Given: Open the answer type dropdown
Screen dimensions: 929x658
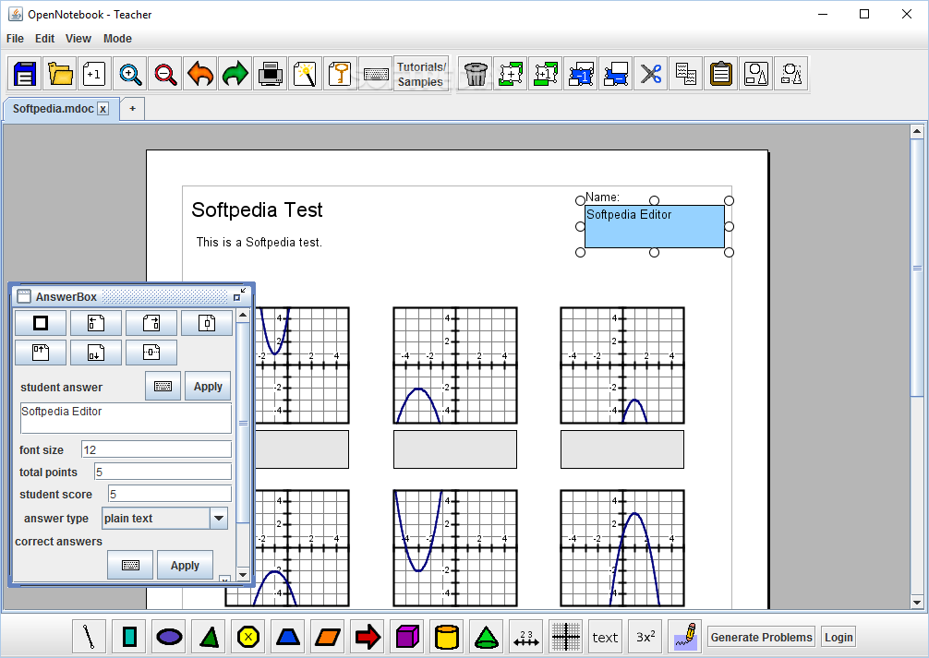Looking at the screenshot, I should 219,519.
